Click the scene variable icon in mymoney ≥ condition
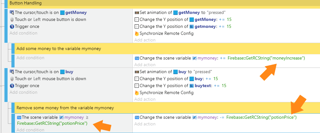 [x=19, y=117]
